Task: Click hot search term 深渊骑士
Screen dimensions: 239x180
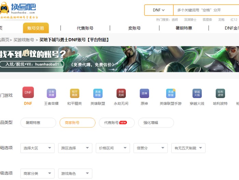Action: click(190, 20)
